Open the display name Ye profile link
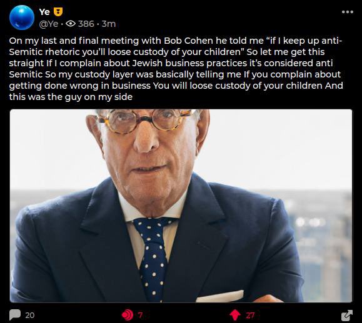 pyautogui.click(x=44, y=12)
